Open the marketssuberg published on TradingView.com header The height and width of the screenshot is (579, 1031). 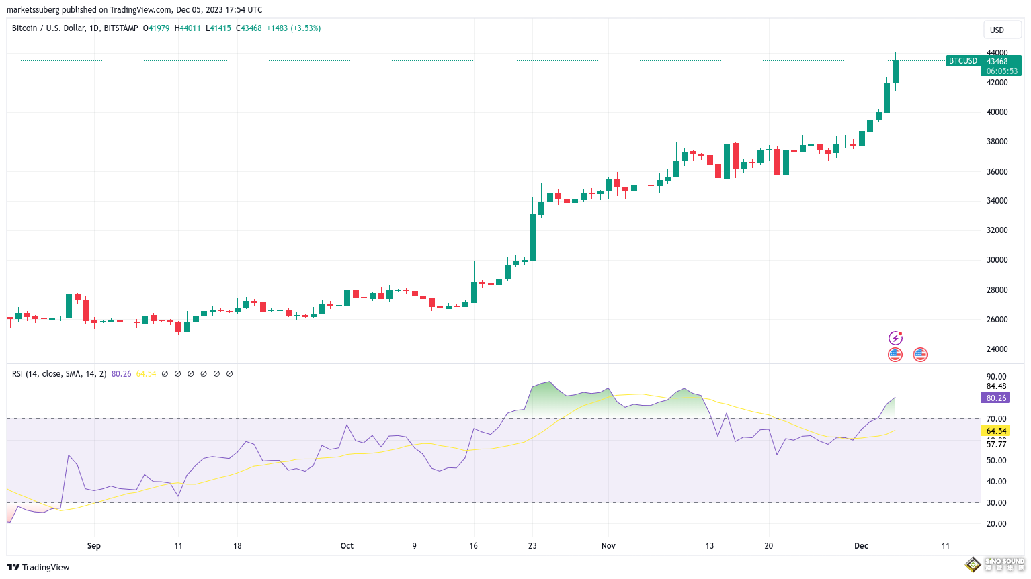134,9
